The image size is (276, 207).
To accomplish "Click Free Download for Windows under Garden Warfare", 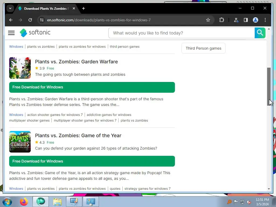I will (92, 87).
